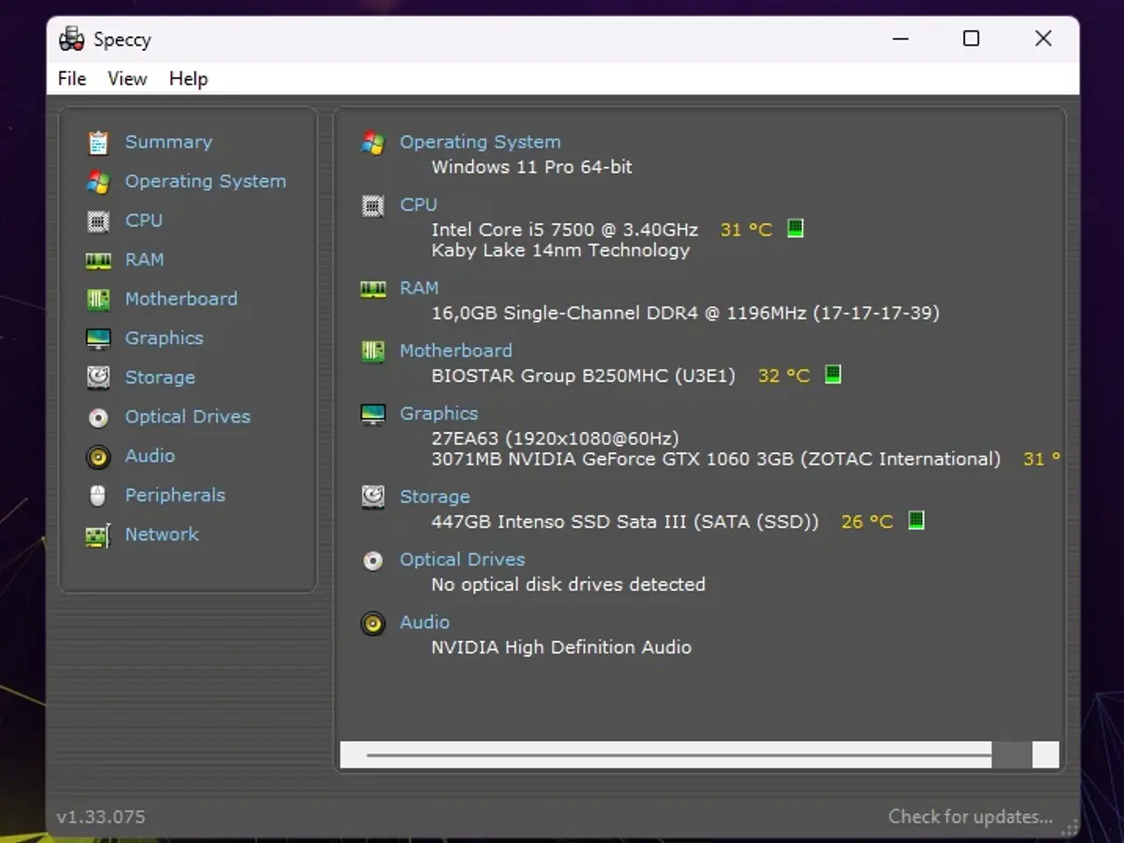The width and height of the screenshot is (1124, 843).
Task: Click the Motherboard icon in summary pane
Action: (373, 351)
